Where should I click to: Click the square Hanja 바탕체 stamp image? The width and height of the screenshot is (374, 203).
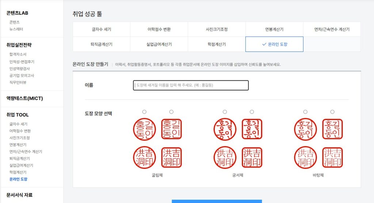pyautogui.click(x=332, y=158)
